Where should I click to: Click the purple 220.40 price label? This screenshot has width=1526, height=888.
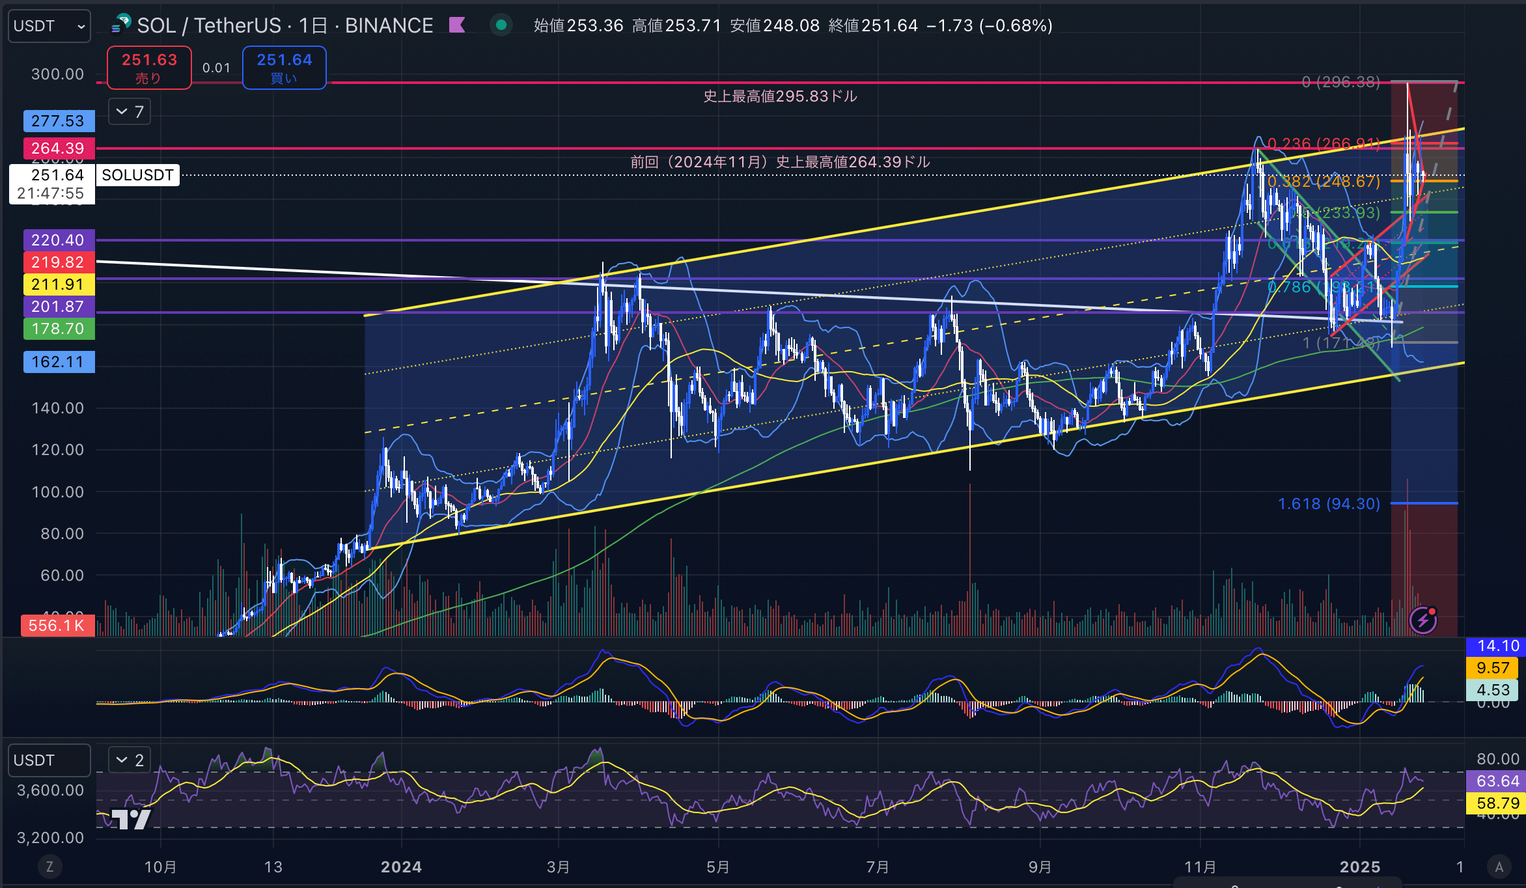59,240
